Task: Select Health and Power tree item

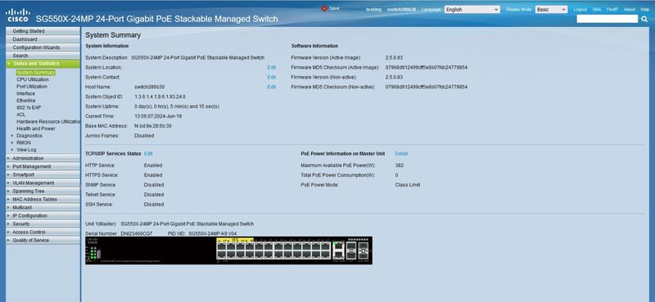Action: click(36, 128)
